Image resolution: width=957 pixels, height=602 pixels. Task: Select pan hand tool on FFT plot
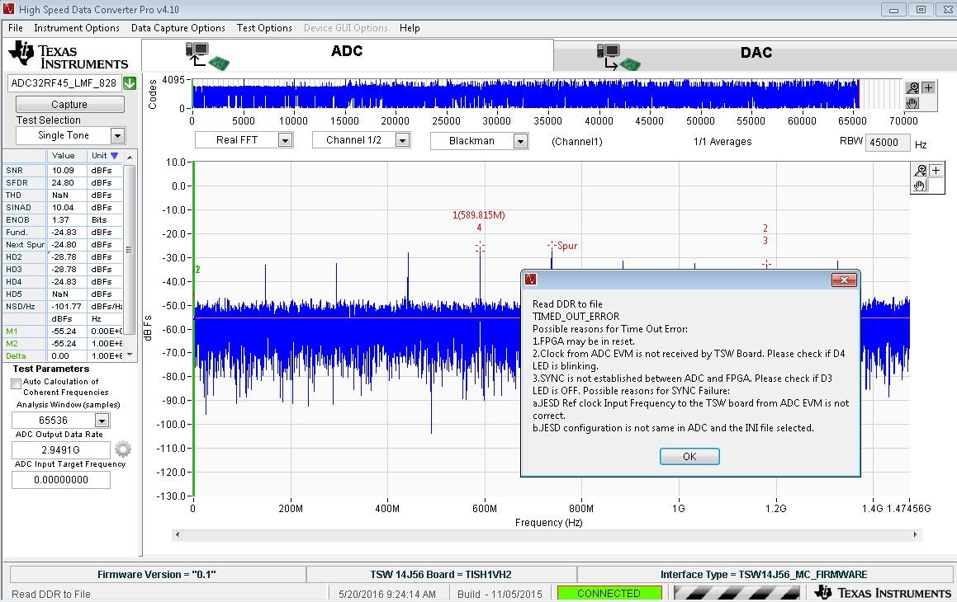pos(920,186)
